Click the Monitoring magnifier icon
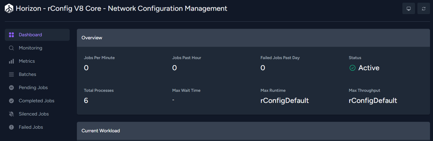The image size is (433, 141). click(11, 48)
